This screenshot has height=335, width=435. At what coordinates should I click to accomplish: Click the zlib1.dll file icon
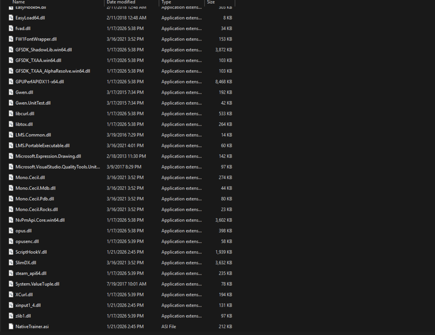[11, 315]
